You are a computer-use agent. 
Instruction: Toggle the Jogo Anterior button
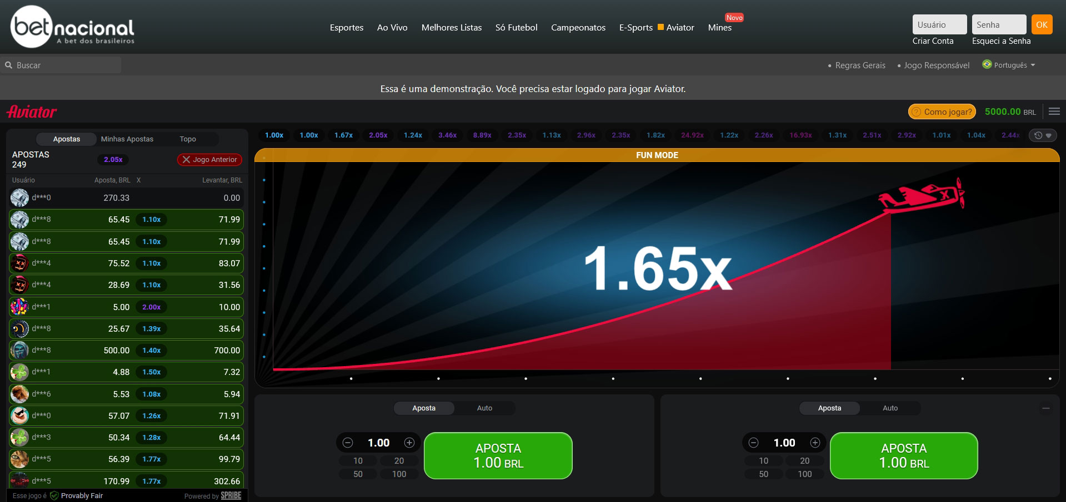coord(209,159)
